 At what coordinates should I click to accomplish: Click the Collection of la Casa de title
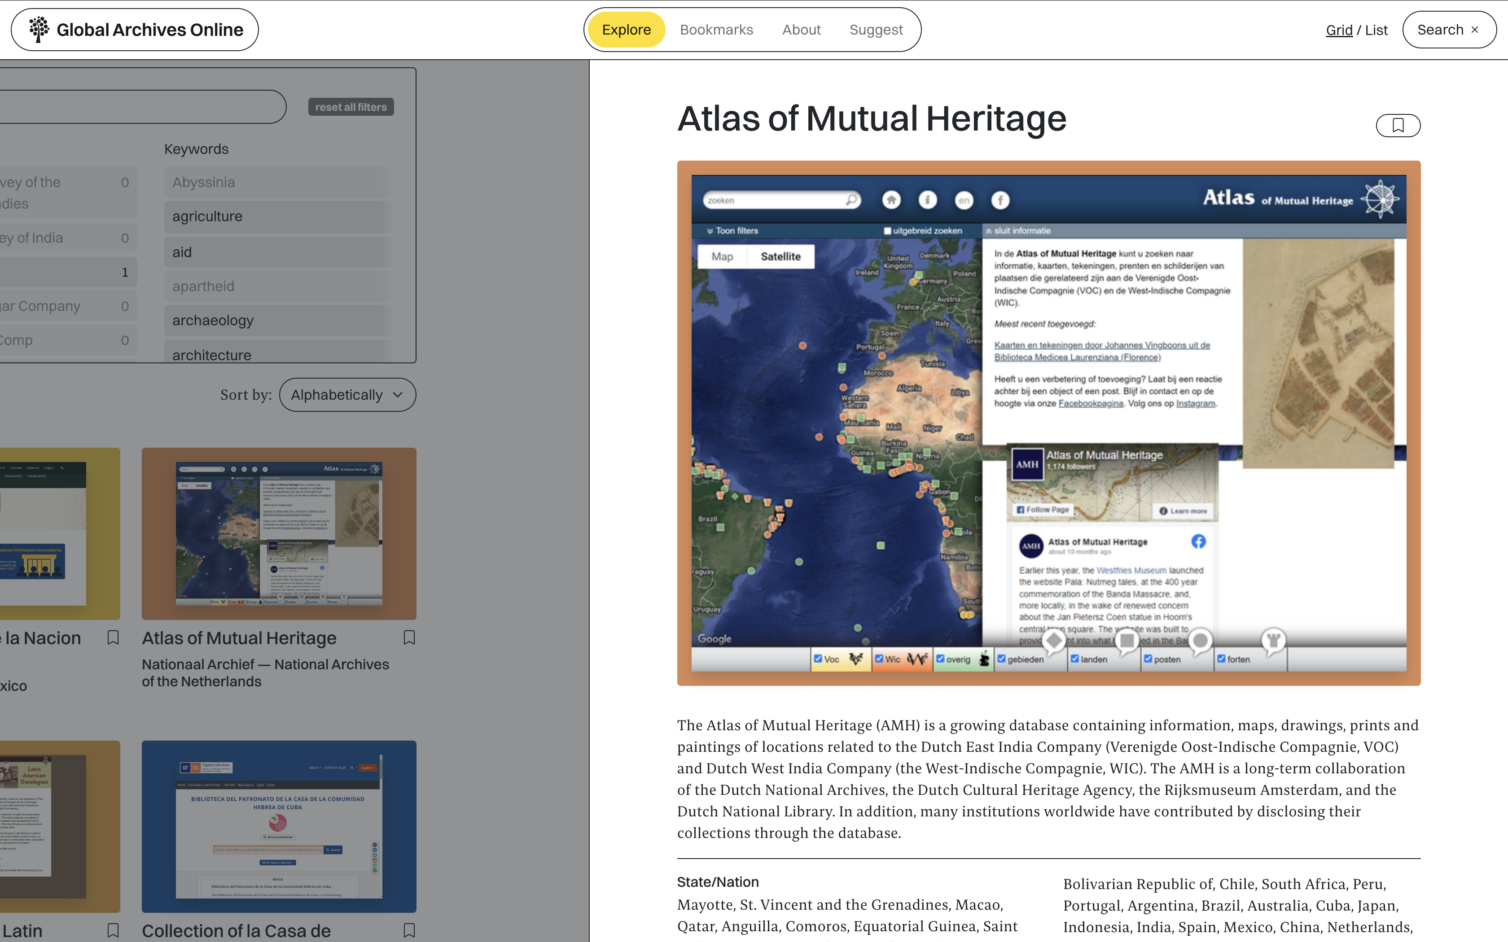tap(236, 931)
